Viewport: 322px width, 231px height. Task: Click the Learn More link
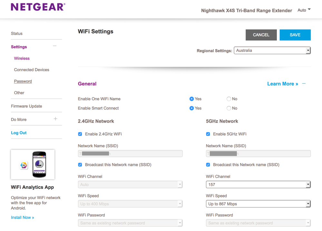pyautogui.click(x=283, y=84)
